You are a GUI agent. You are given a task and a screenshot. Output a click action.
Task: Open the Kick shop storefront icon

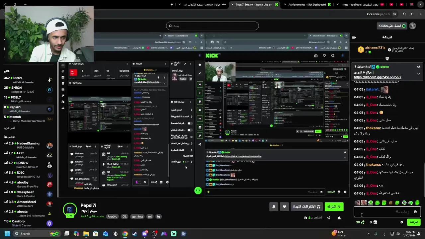click(375, 222)
